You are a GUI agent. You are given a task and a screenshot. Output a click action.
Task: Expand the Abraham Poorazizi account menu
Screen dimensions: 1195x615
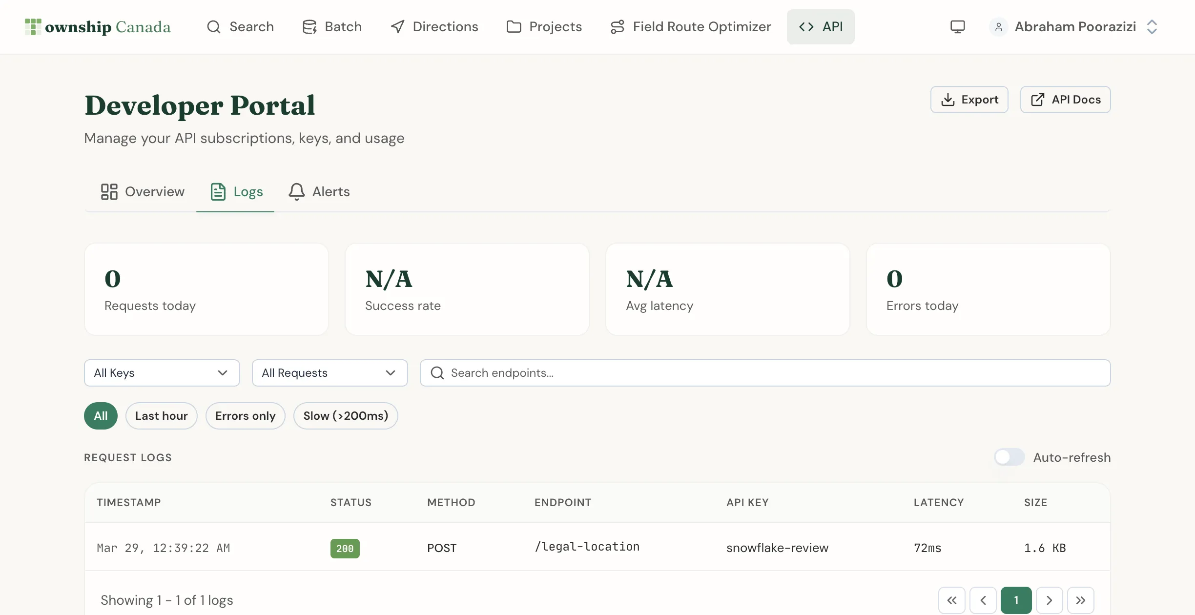coord(1074,27)
